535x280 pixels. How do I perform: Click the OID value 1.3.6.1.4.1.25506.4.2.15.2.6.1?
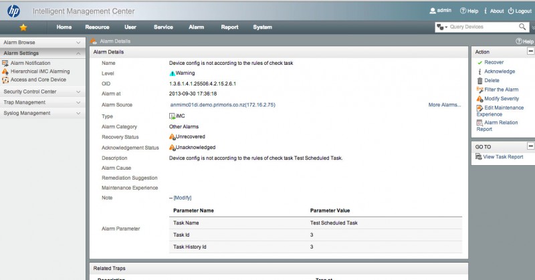[x=203, y=84]
